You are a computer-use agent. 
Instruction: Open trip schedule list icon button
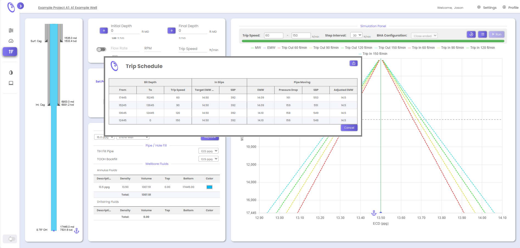[x=482, y=34]
